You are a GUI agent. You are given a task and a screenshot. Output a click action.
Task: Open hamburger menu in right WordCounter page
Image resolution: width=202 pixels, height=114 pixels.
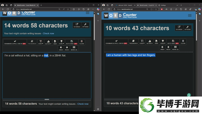point(190,15)
